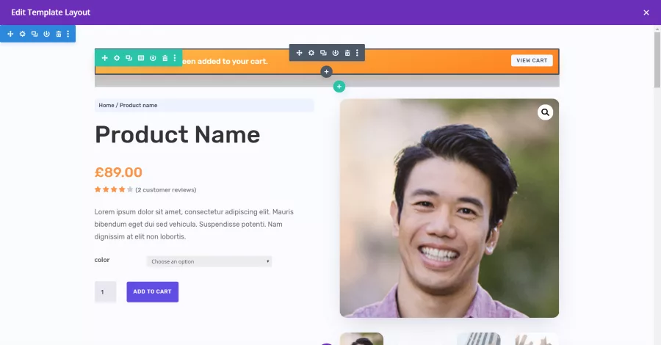Viewport: 661px width, 345px height.
Task: Save row to library from green toolbar
Action: point(153,58)
